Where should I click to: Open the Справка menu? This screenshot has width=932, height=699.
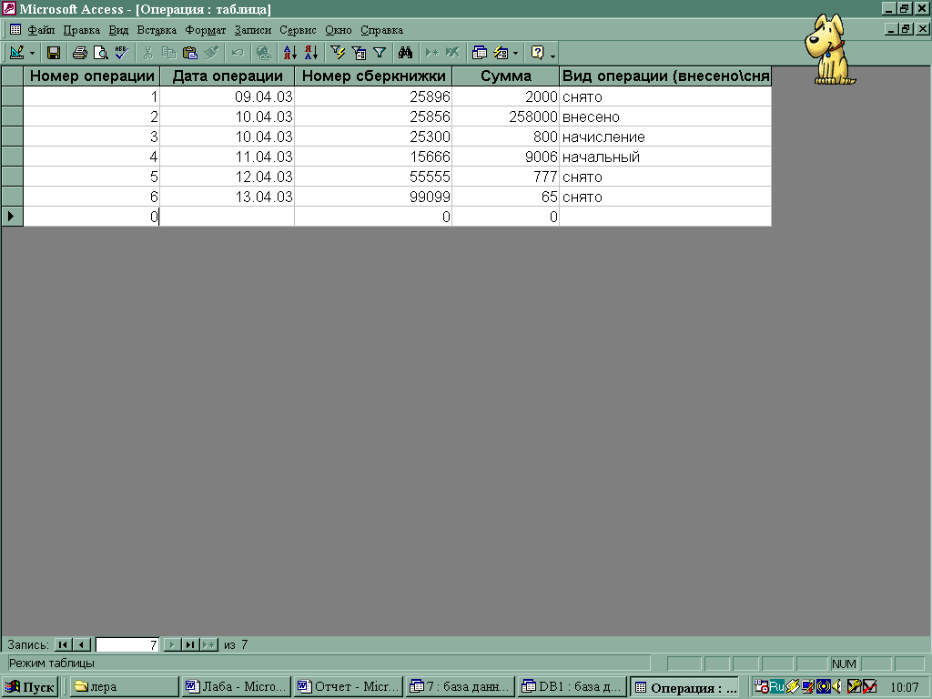click(x=381, y=30)
